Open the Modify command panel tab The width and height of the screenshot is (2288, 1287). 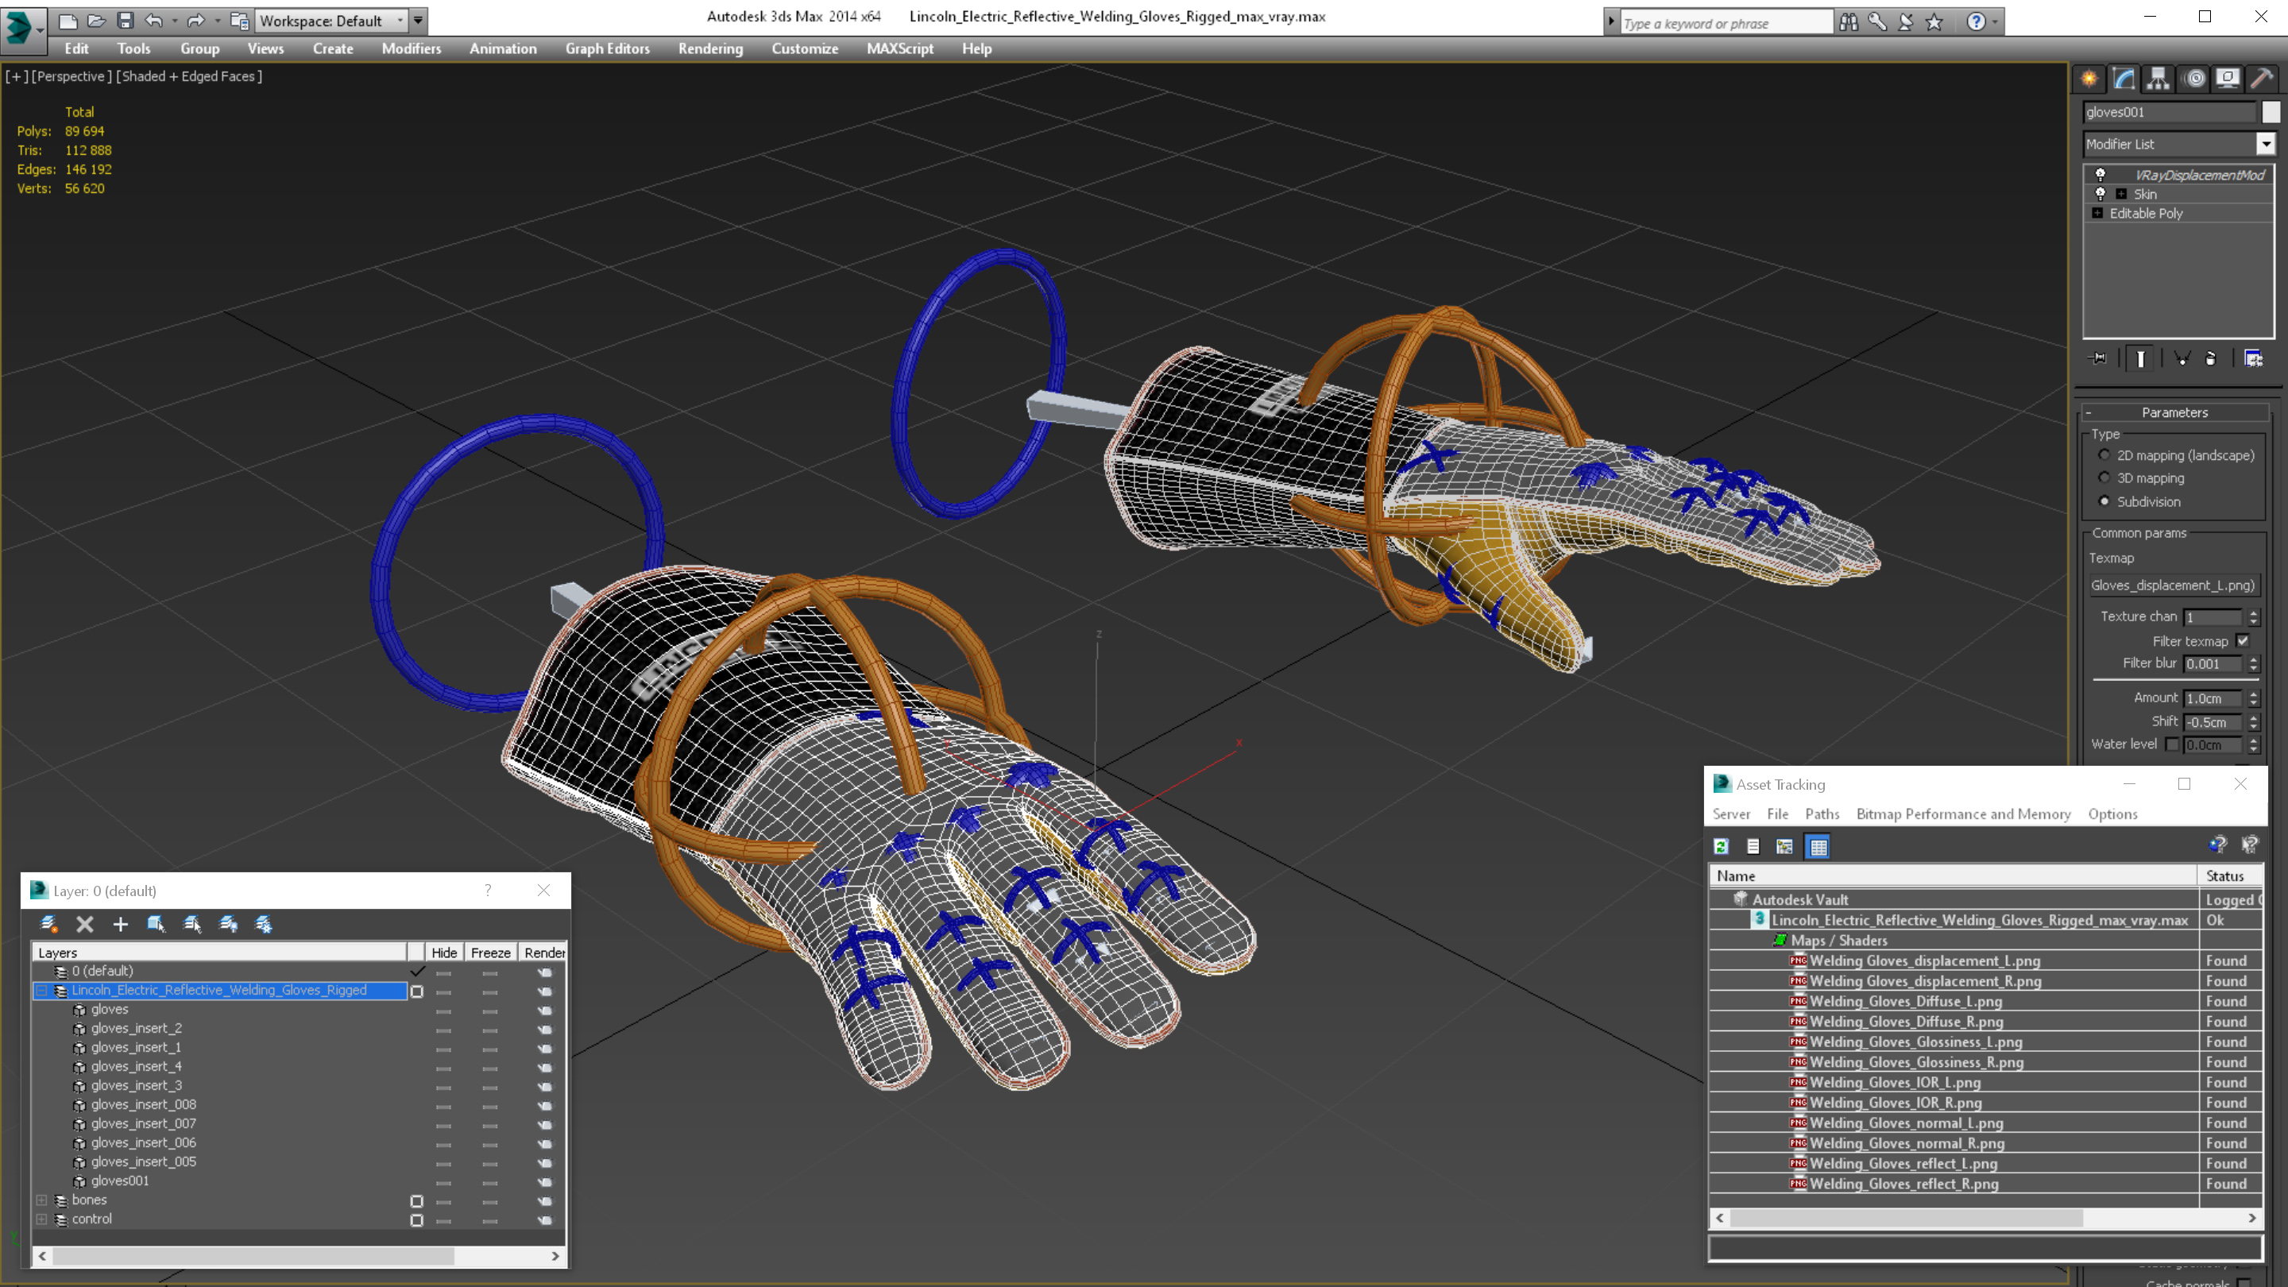pos(2124,78)
